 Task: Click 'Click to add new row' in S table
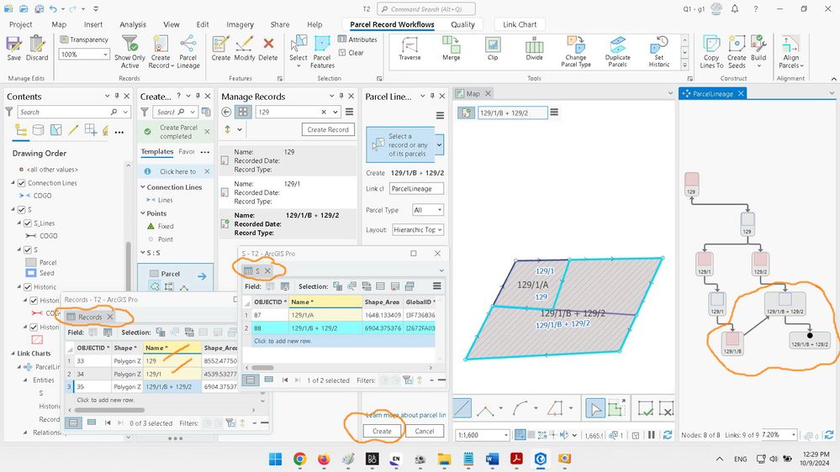[x=283, y=341]
